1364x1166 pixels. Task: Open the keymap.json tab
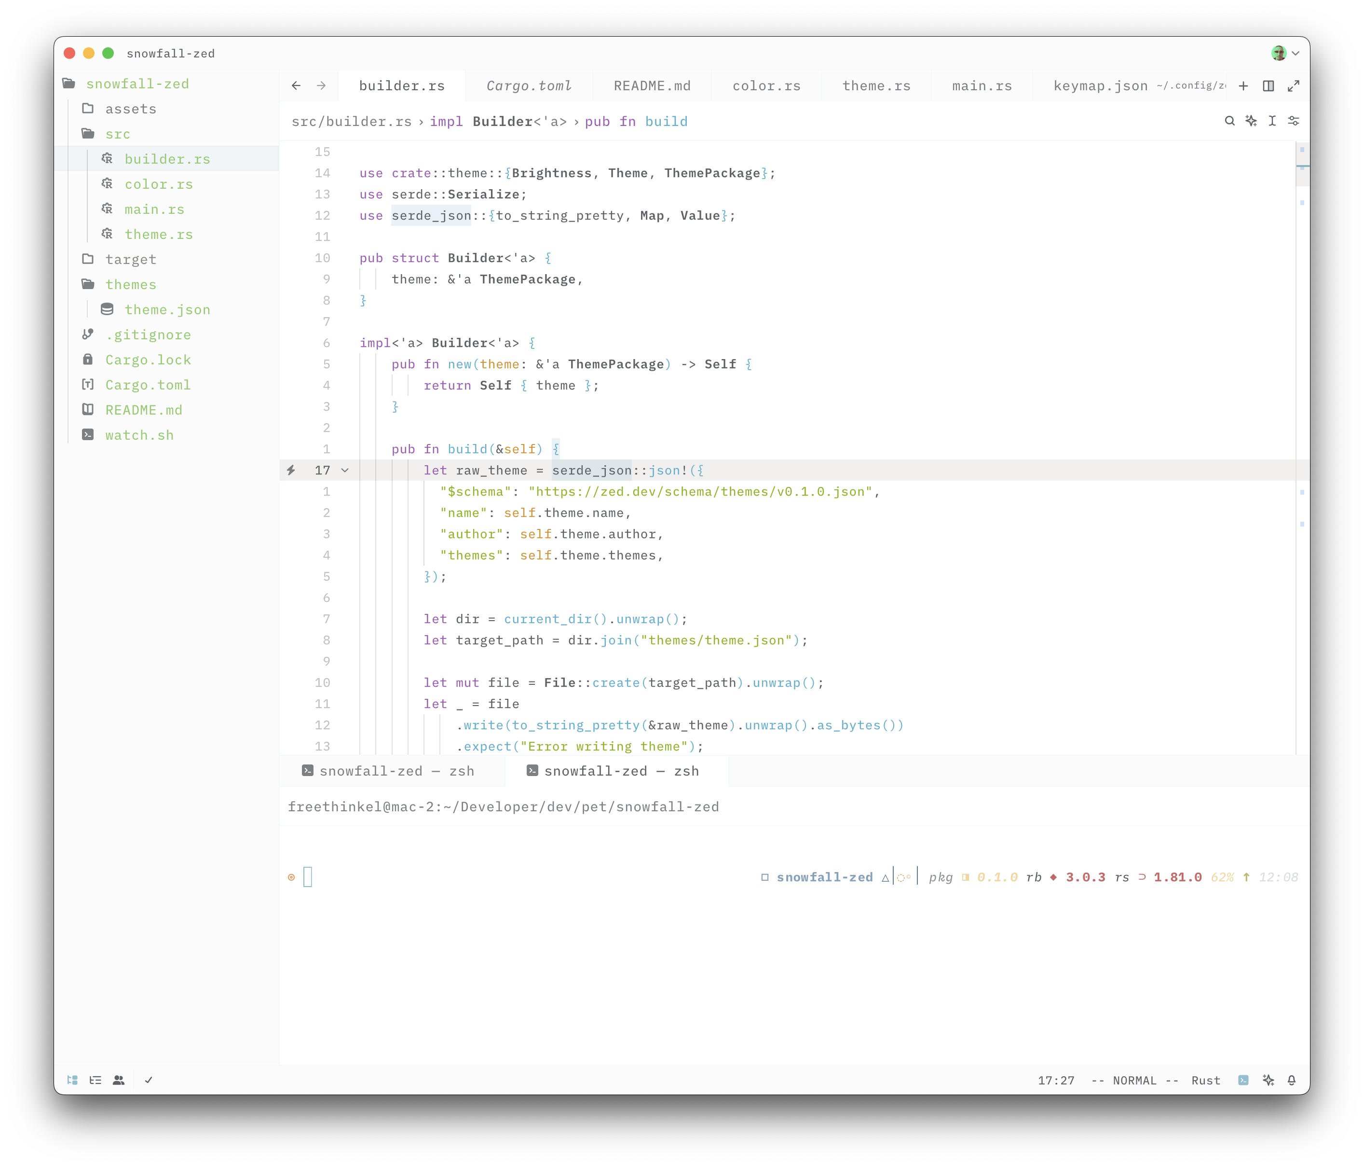click(1129, 85)
